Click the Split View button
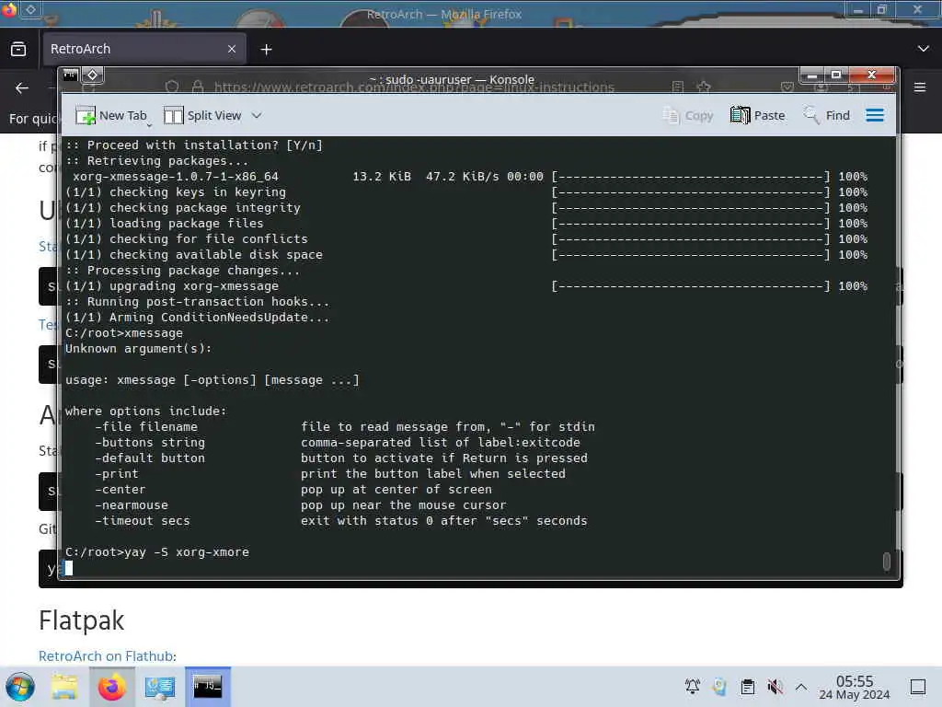Screen dimensions: 942x707 click(202, 115)
